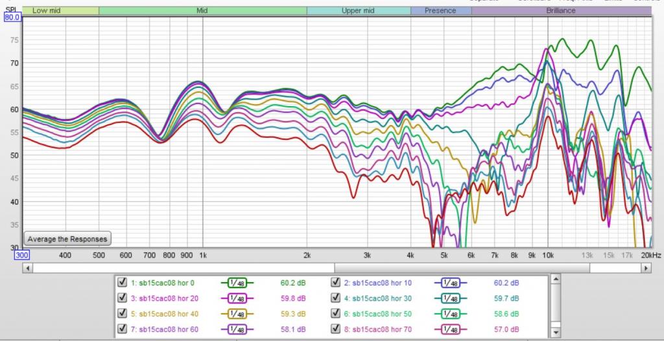Image resolution: width=664 pixels, height=341 pixels.
Task: Uncheck the sb15cac08 hor 0 trace
Action: coord(123,282)
